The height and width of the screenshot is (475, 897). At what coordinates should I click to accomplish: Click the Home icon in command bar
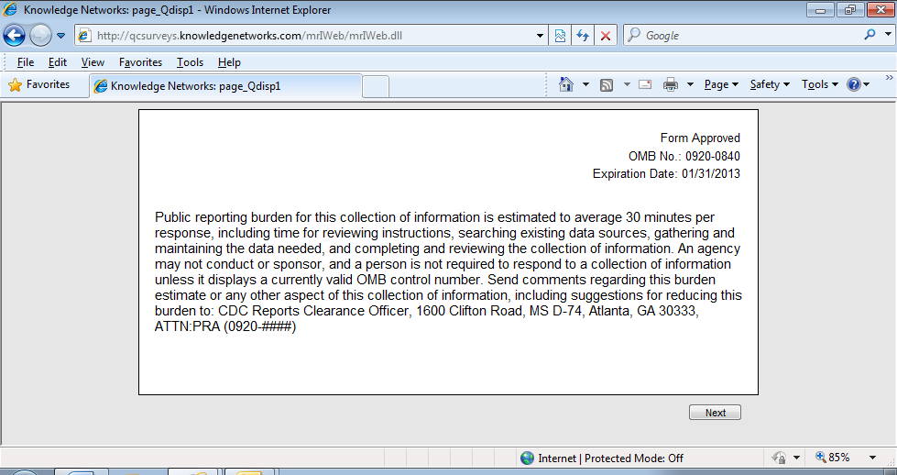click(x=565, y=84)
